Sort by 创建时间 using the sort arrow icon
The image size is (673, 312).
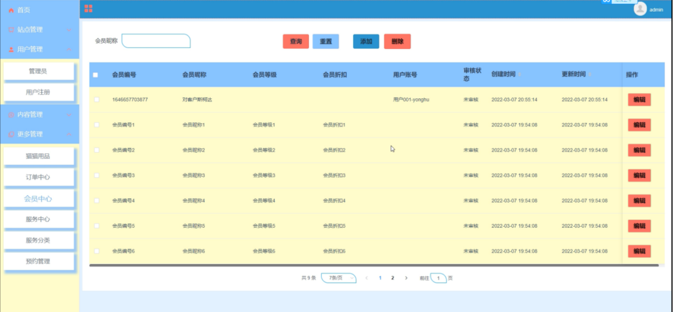coord(520,75)
